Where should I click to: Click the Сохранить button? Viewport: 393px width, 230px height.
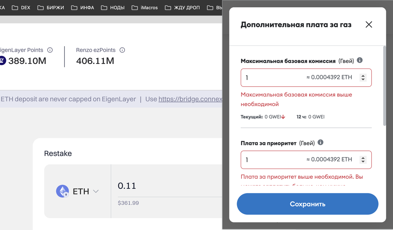[308, 204]
